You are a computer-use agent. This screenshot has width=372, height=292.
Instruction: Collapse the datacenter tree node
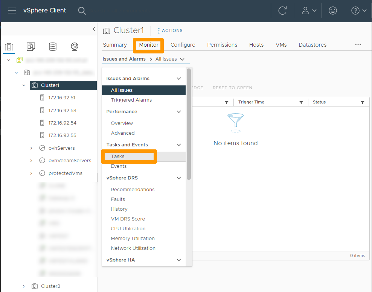pyautogui.click(x=16, y=73)
